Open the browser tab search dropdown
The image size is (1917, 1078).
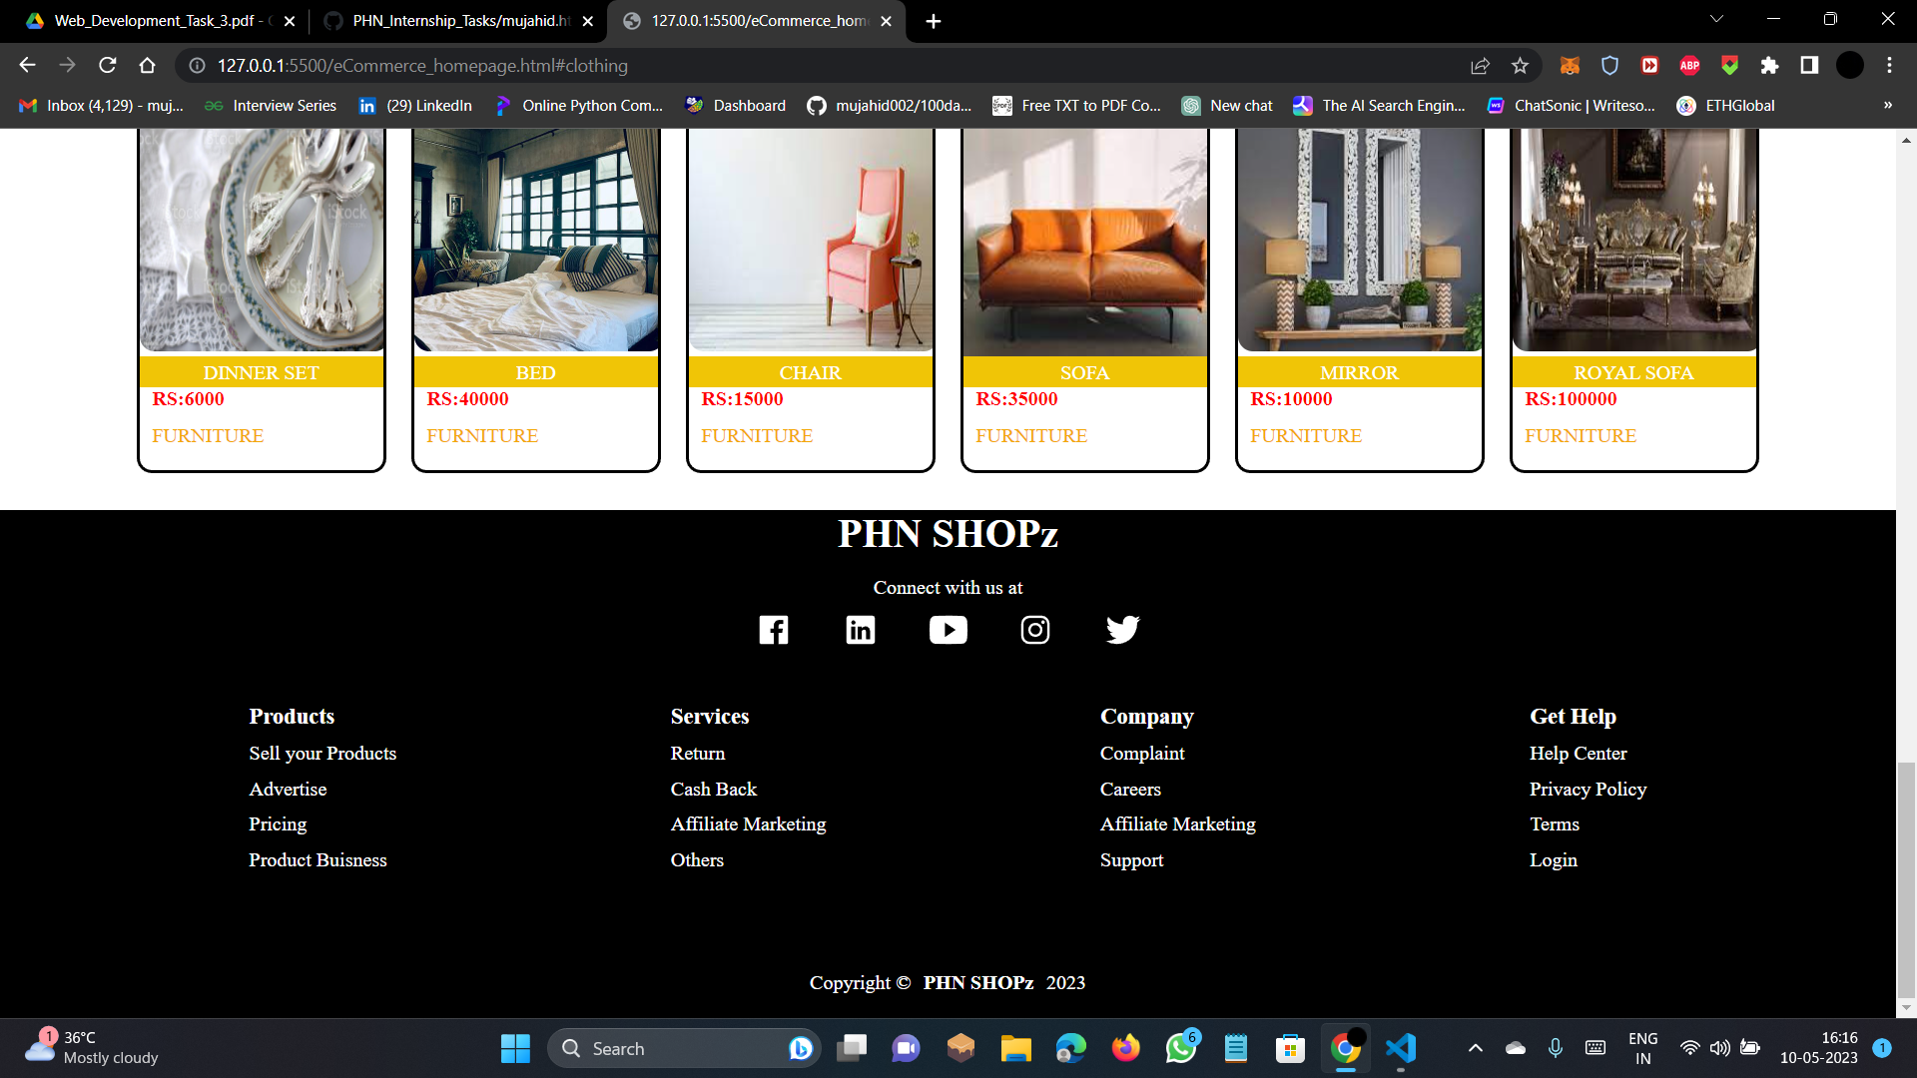click(1715, 18)
